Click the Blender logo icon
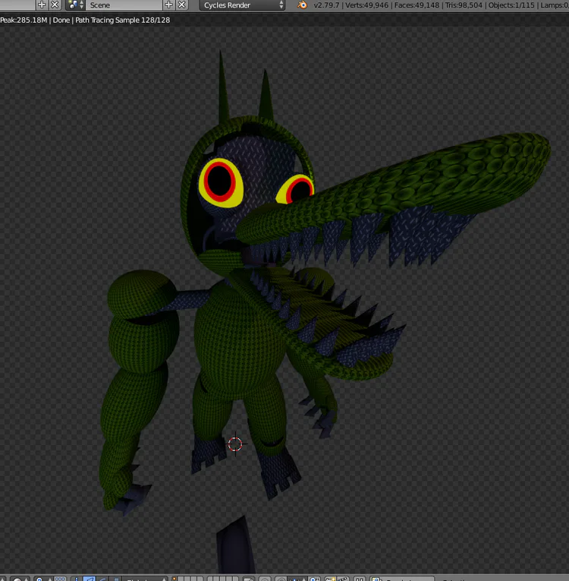This screenshot has height=581, width=569. pos(303,5)
